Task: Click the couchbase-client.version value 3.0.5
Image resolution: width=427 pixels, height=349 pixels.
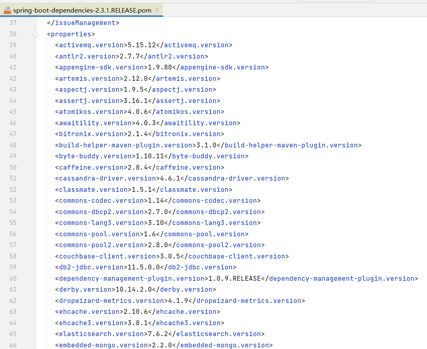Action: click(x=170, y=256)
